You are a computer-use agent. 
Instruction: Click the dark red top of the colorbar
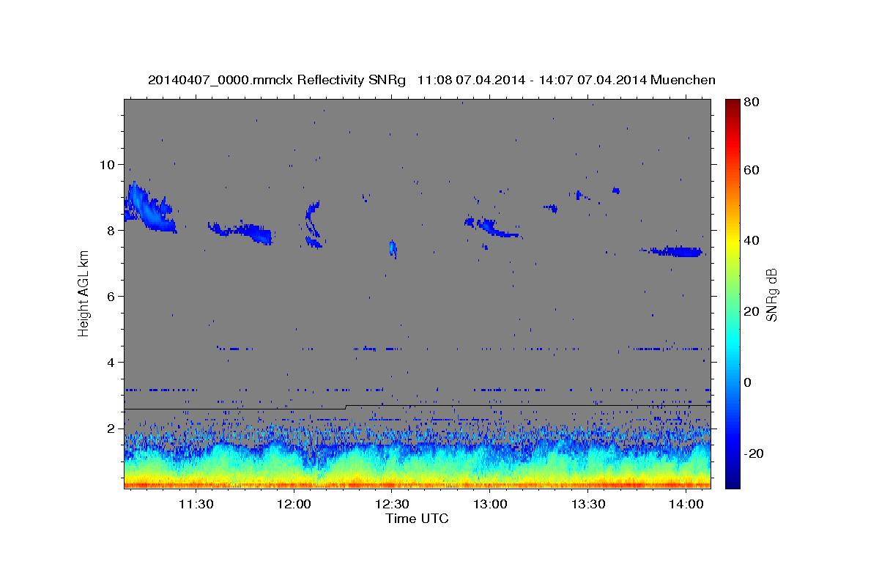[732, 106]
